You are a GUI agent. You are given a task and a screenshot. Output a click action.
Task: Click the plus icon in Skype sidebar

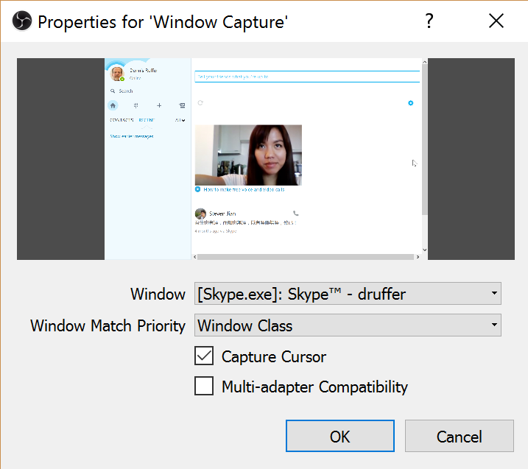pyautogui.click(x=159, y=105)
